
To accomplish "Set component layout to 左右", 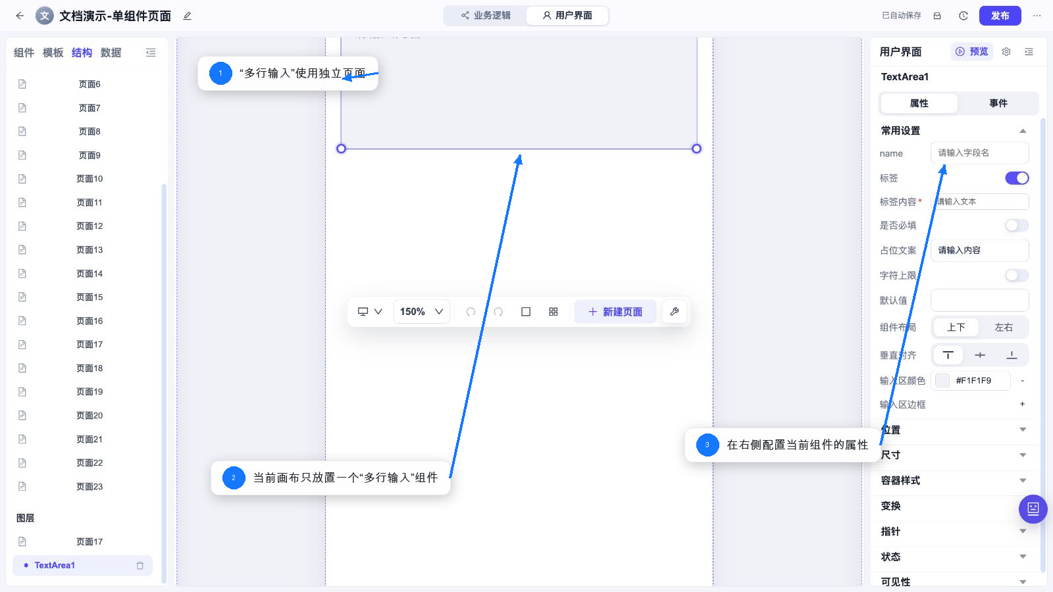I will pyautogui.click(x=1004, y=328).
